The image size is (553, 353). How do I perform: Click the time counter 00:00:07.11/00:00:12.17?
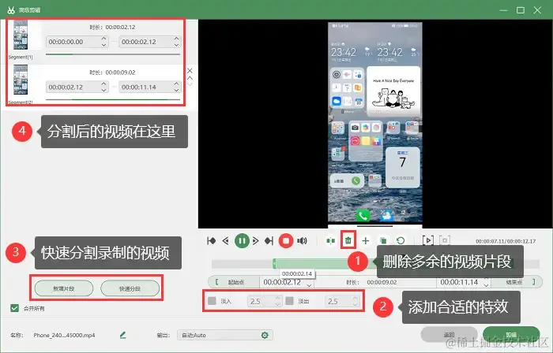click(x=506, y=241)
